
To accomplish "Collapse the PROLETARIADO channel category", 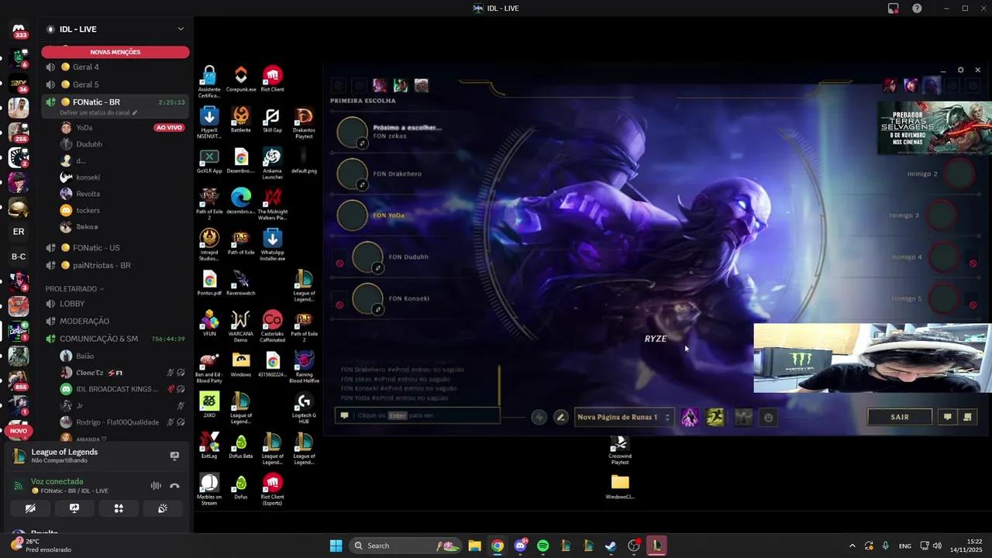I will [74, 288].
